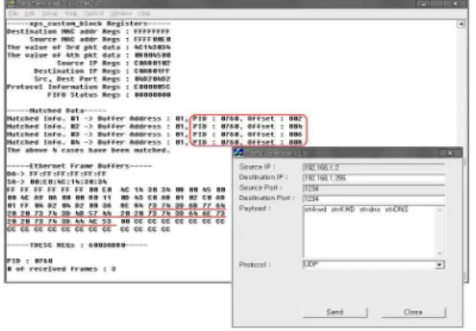Screen dimensions: 476x331
Task: Click the 'Source IP :' label in dialog
Action: coord(257,167)
